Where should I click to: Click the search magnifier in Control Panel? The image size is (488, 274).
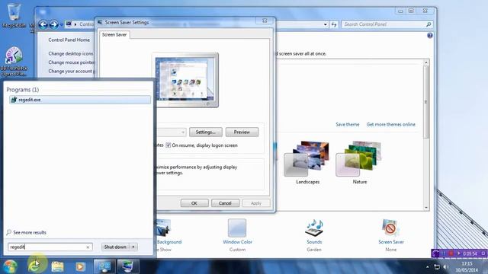coord(429,24)
